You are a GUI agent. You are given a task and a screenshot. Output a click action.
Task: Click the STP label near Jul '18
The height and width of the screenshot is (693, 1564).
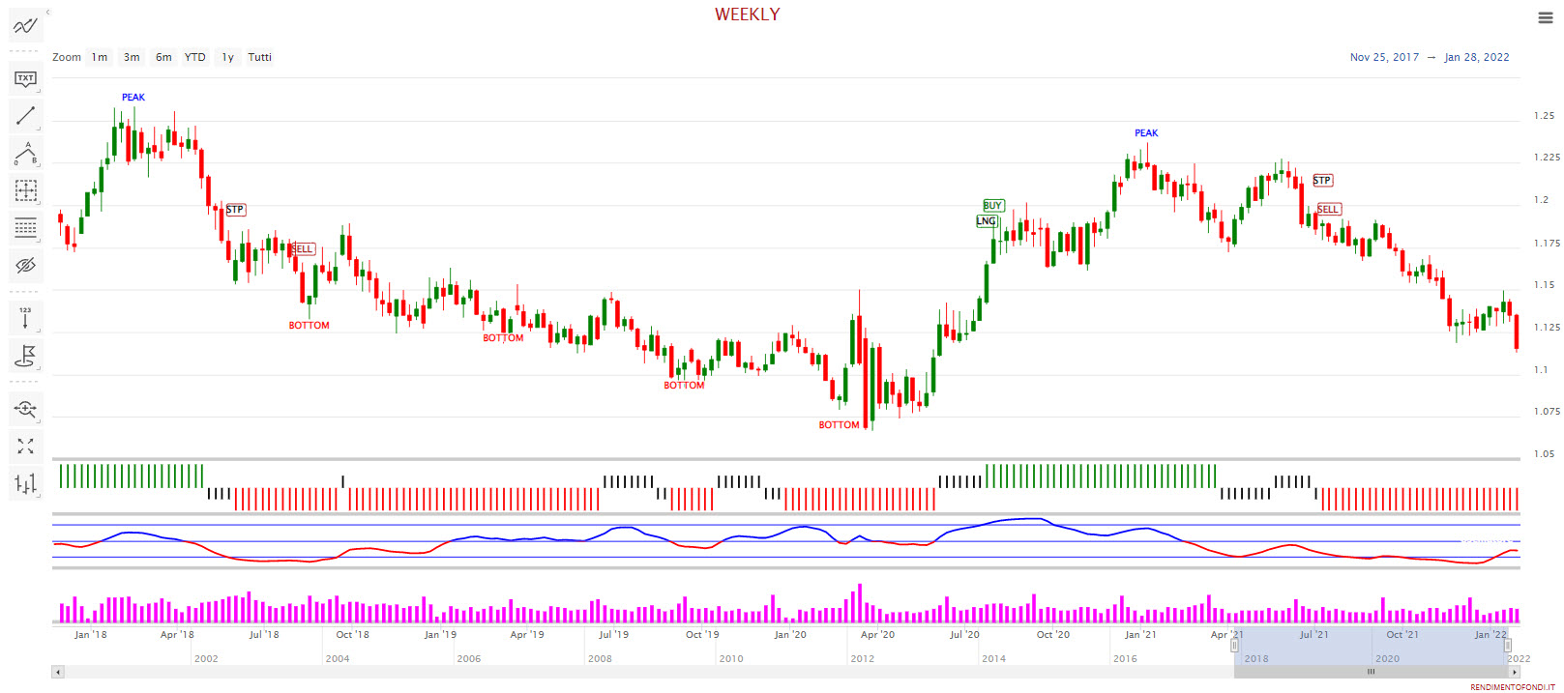click(235, 210)
